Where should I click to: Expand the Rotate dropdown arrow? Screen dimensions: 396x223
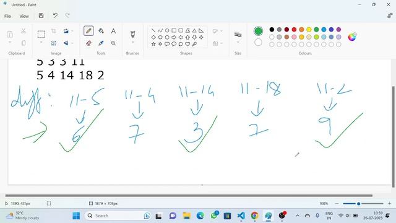click(72, 31)
